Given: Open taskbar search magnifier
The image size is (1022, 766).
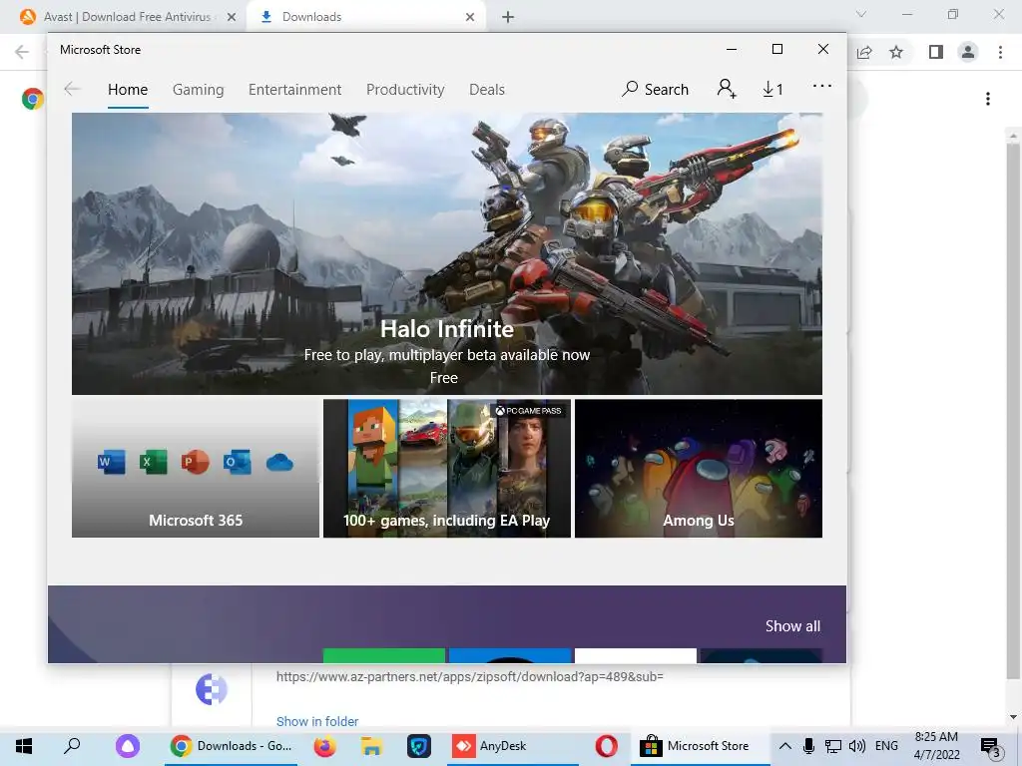Looking at the screenshot, I should (x=72, y=746).
